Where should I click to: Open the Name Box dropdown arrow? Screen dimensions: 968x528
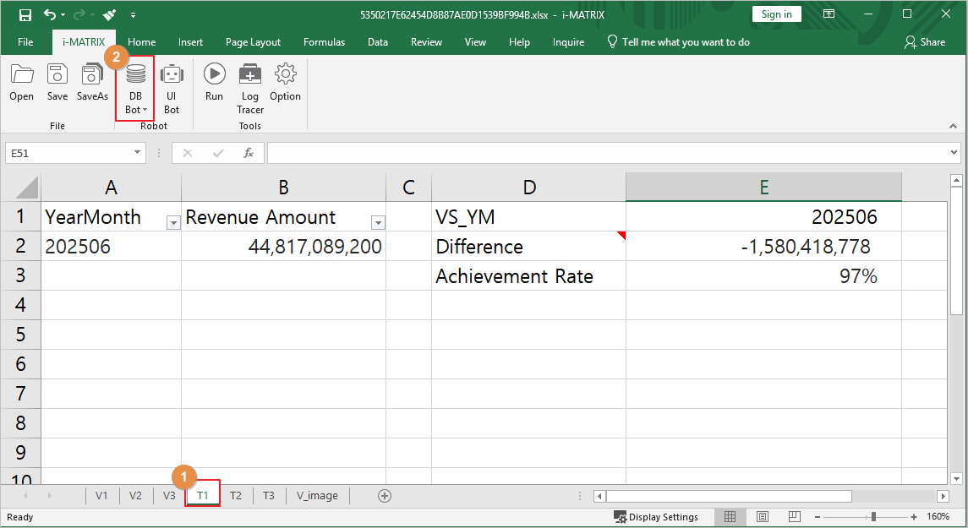[139, 153]
